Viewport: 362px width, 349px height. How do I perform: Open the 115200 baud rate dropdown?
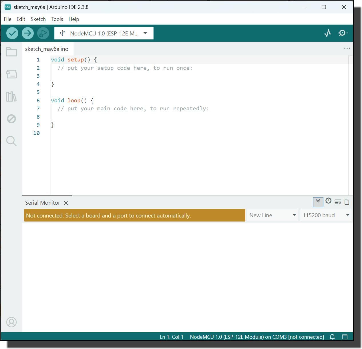(x=326, y=215)
